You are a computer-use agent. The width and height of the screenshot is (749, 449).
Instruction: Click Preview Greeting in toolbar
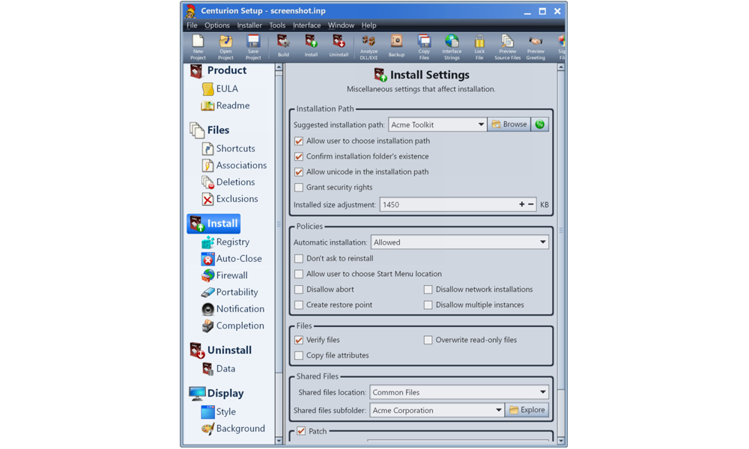pos(536,46)
